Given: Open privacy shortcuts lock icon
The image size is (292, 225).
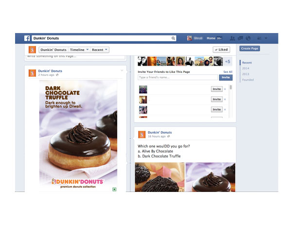Looking at the screenshot, I should click(259, 38).
